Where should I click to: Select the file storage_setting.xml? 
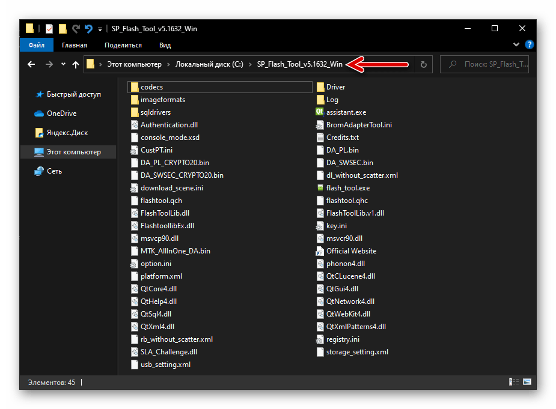pos(352,352)
